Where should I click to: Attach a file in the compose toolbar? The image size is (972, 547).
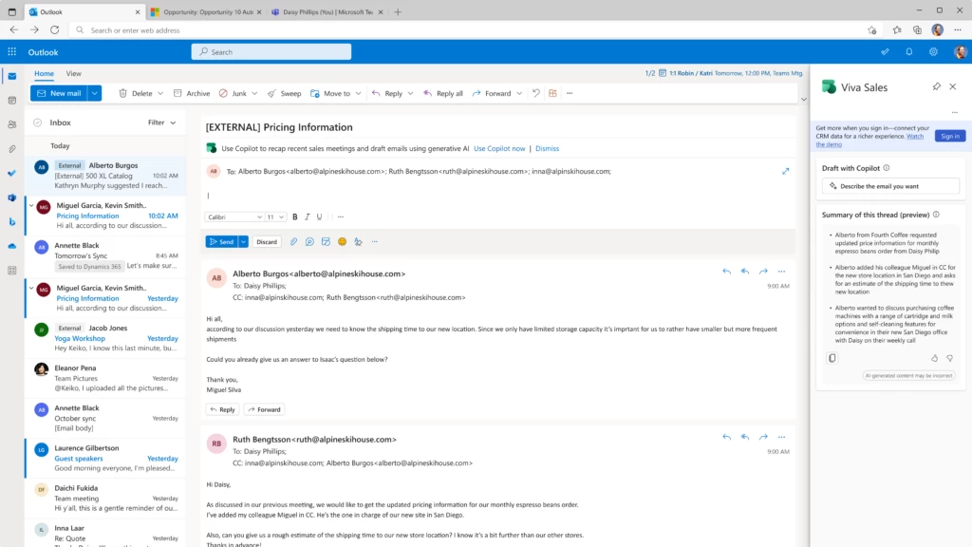(294, 242)
